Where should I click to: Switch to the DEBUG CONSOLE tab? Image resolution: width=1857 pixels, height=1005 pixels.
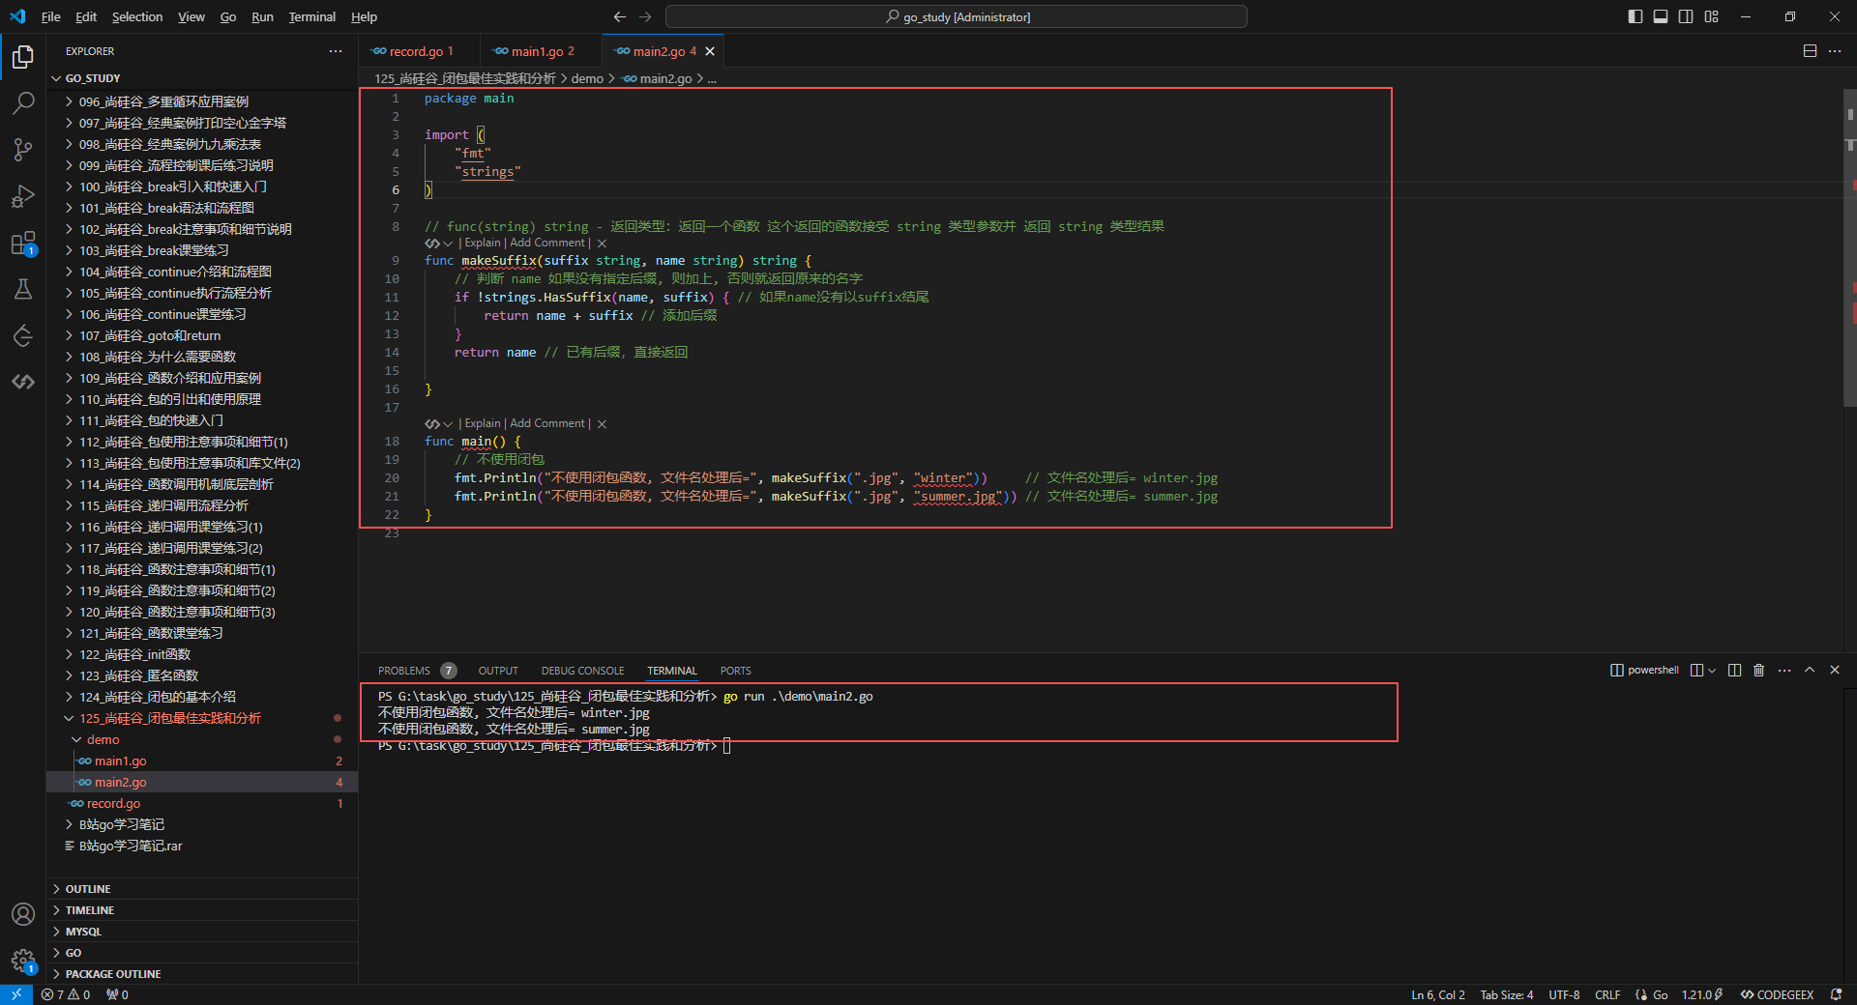pos(582,671)
